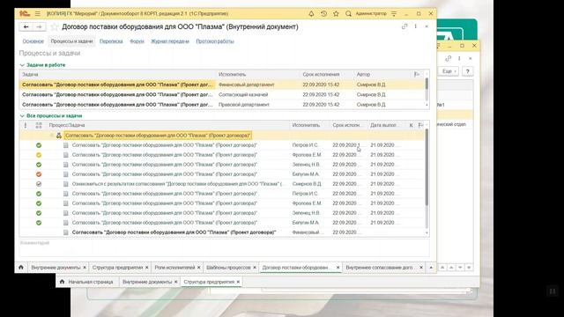Sort tasks by the Автор column header

coord(363,74)
